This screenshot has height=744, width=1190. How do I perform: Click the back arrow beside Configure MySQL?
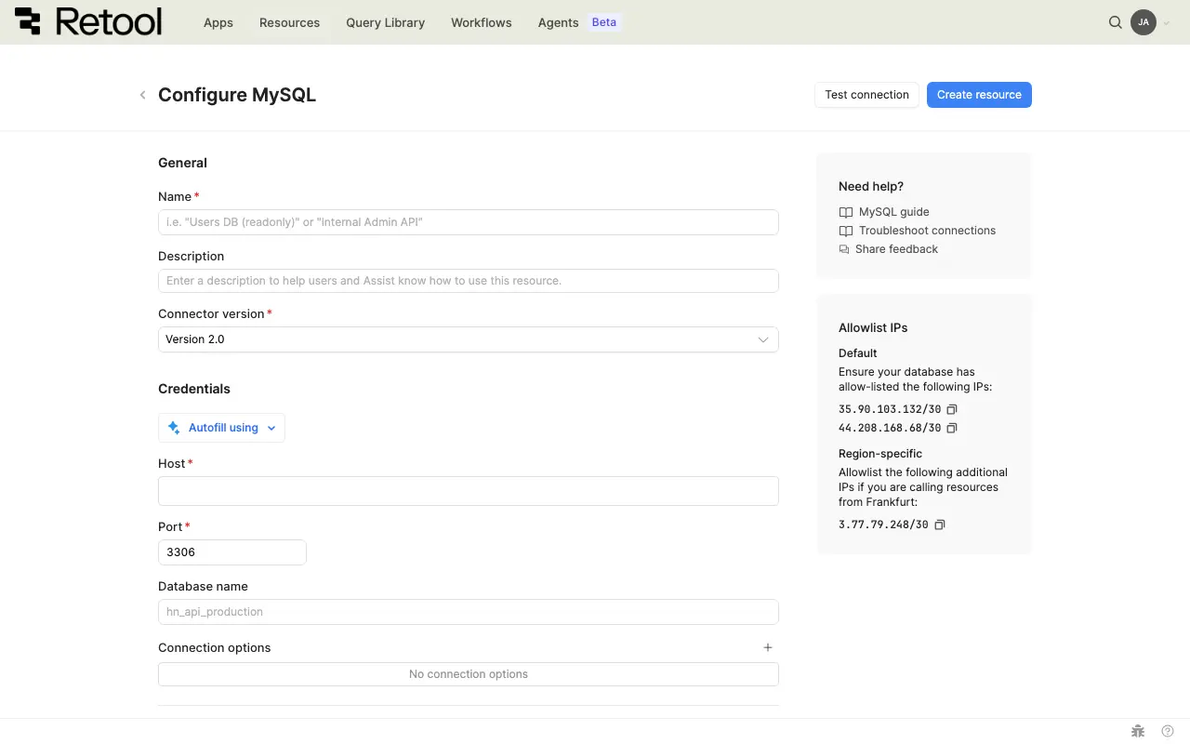[x=142, y=95]
